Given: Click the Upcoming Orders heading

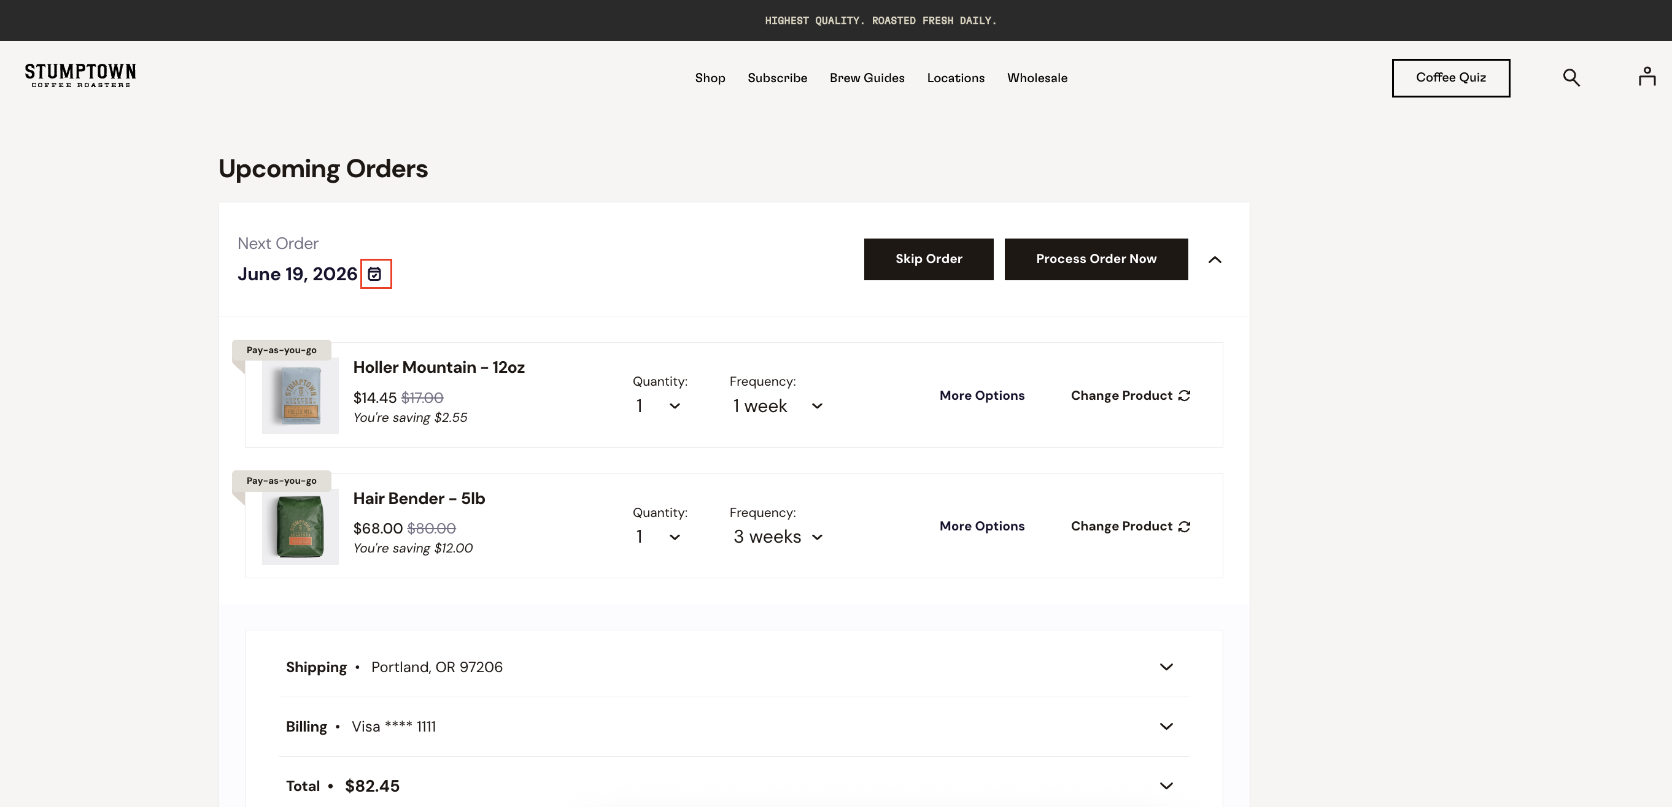Looking at the screenshot, I should tap(323, 169).
